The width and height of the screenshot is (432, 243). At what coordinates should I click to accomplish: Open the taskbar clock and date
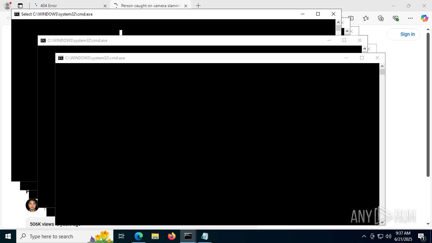click(x=403, y=236)
